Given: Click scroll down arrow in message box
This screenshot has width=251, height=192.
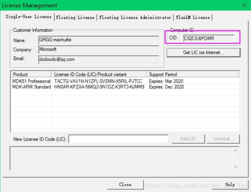Looking at the screenshot, I should click(x=235, y=167).
